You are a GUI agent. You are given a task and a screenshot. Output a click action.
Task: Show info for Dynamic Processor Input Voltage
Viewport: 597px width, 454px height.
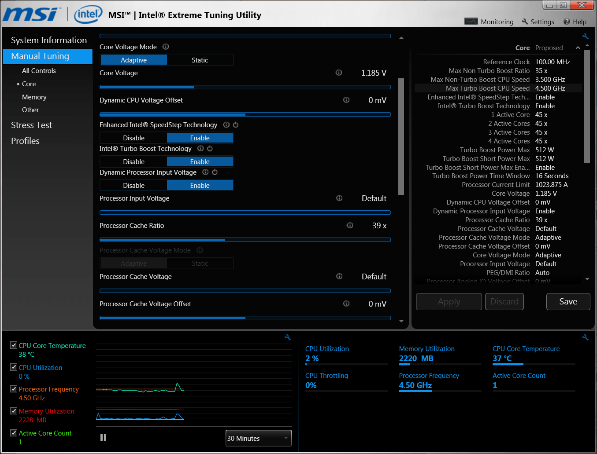point(205,172)
